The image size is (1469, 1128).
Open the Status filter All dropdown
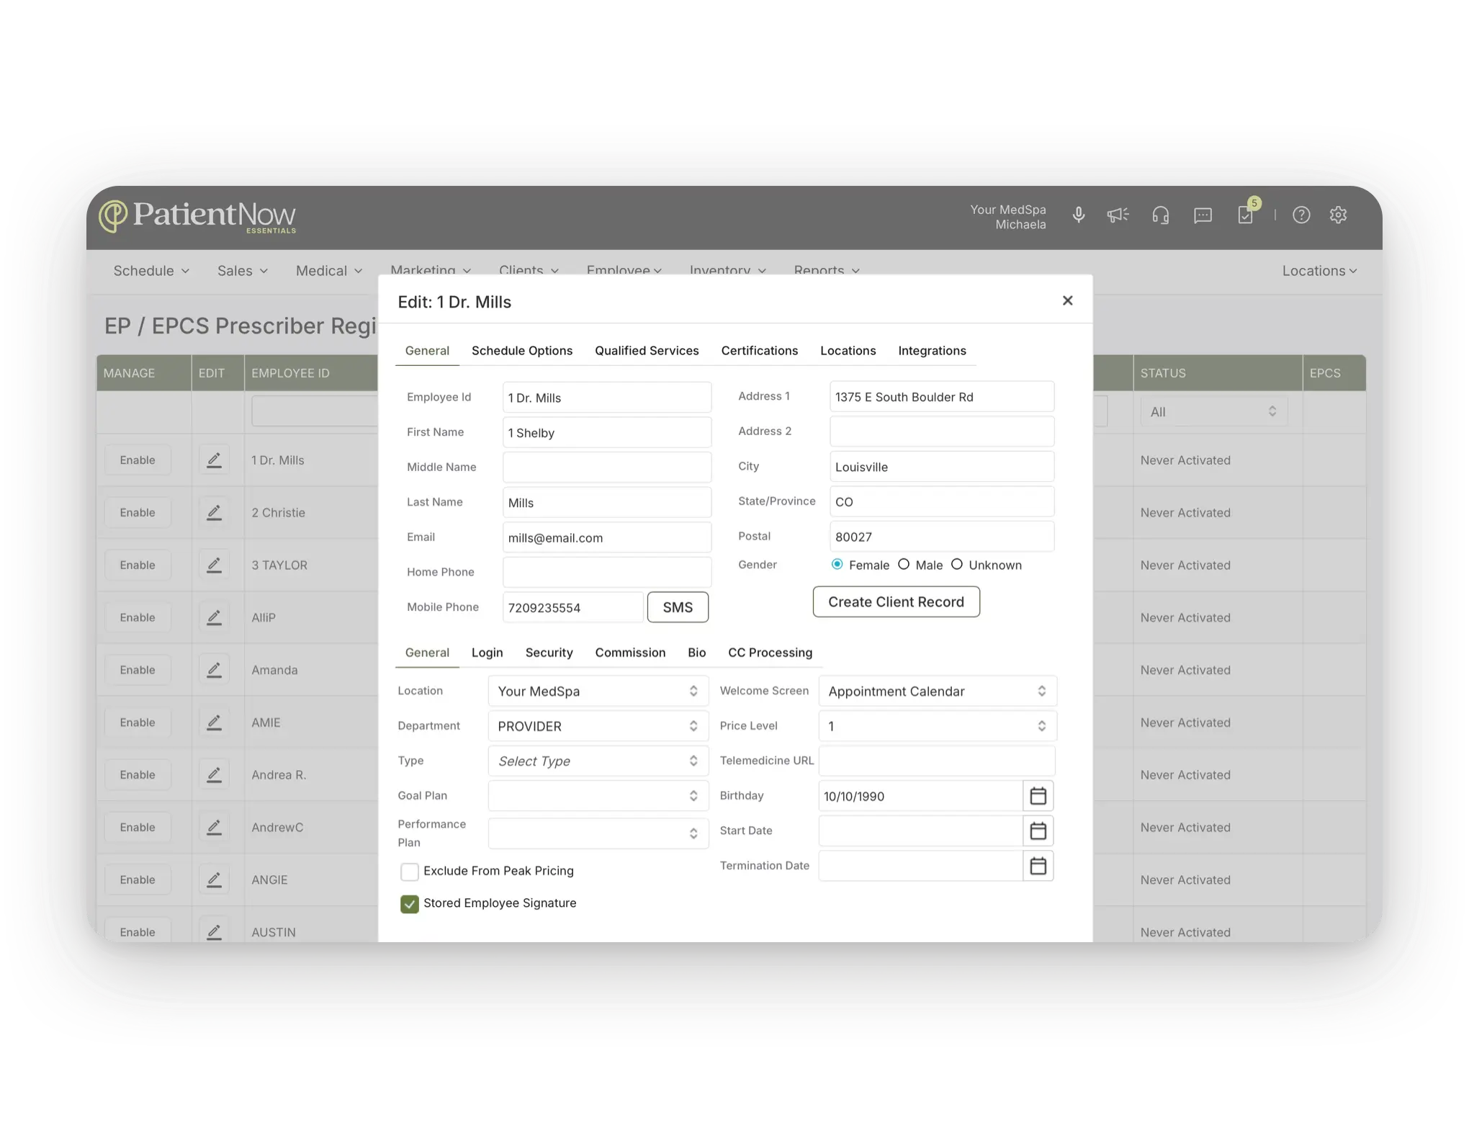tap(1213, 411)
